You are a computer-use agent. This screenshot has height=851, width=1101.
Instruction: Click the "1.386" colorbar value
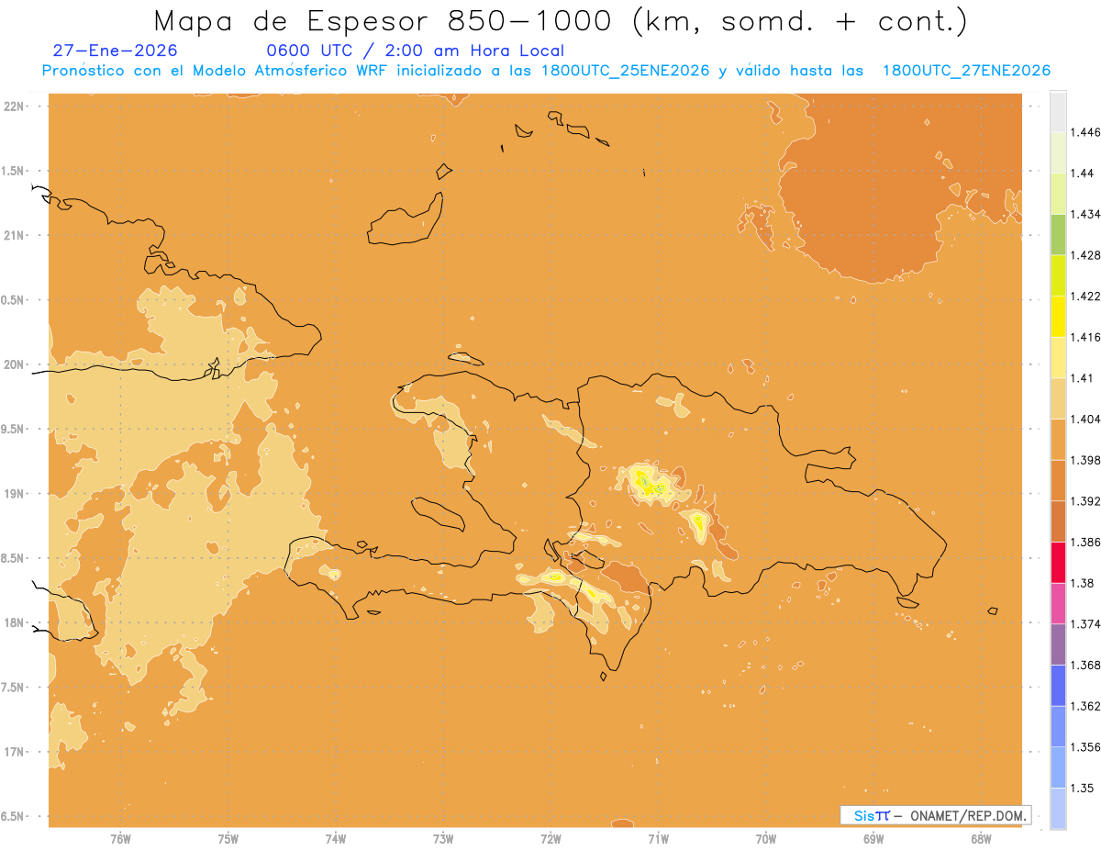[x=1085, y=543]
